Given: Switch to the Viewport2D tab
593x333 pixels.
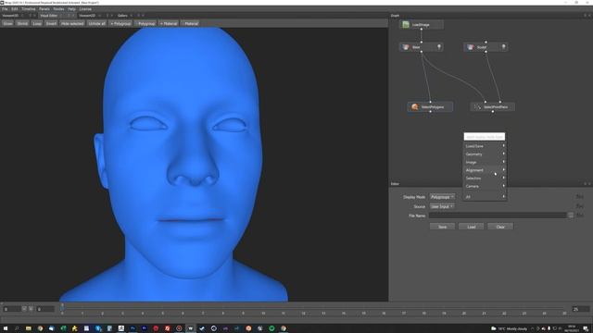Looking at the screenshot, I should tap(87, 16).
